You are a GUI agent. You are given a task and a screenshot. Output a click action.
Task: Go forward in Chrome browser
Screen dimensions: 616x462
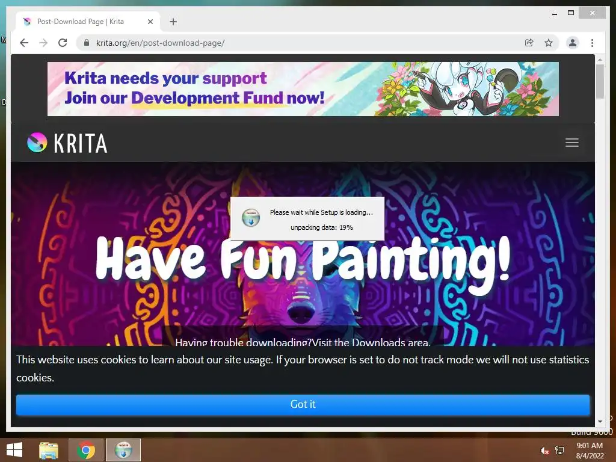click(x=43, y=43)
